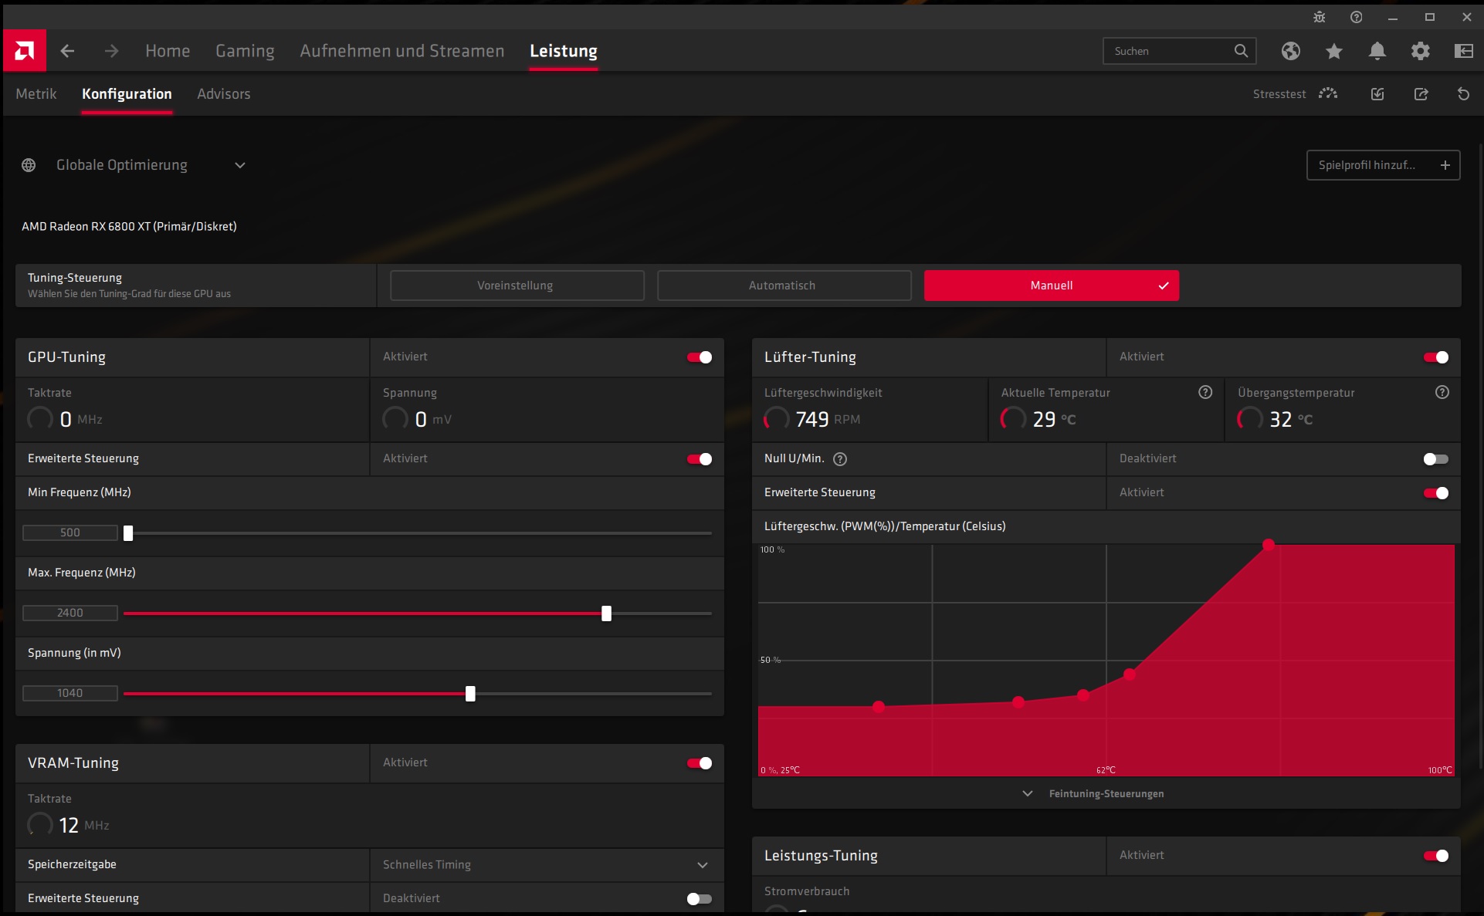Go back with the left arrow icon
This screenshot has height=916, width=1484.
(68, 51)
